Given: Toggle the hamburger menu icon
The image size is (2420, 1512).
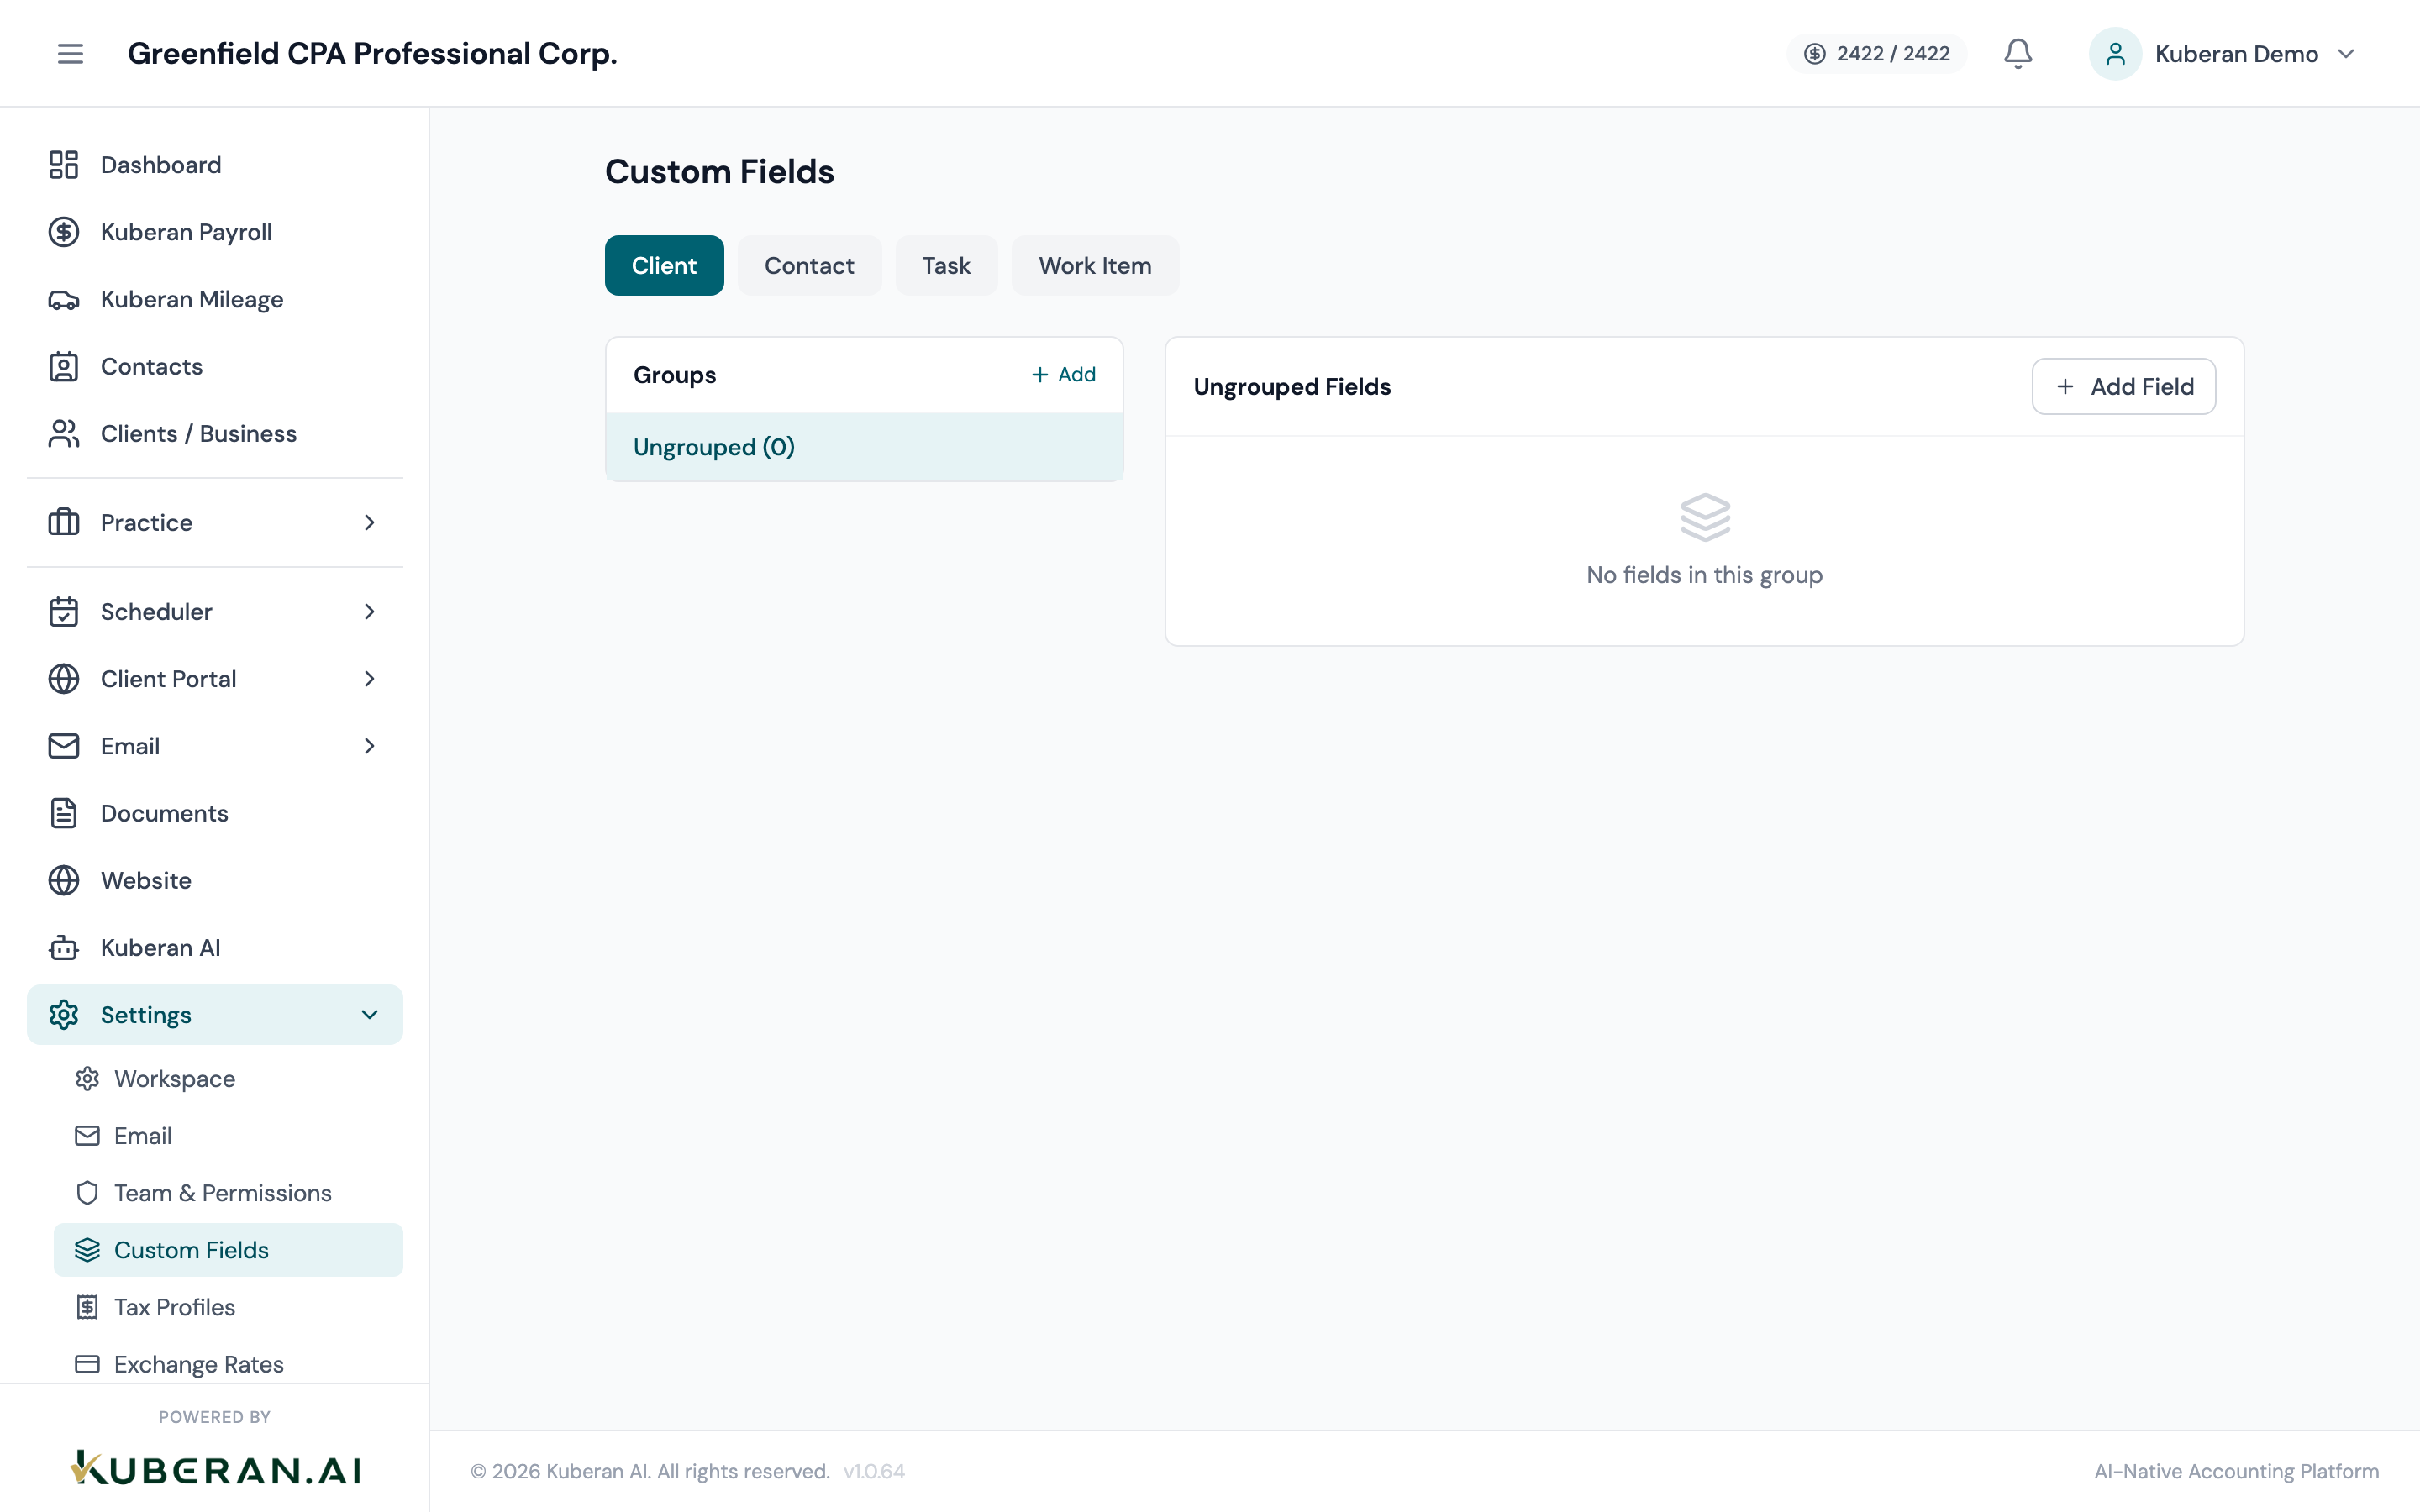Looking at the screenshot, I should tap(70, 53).
